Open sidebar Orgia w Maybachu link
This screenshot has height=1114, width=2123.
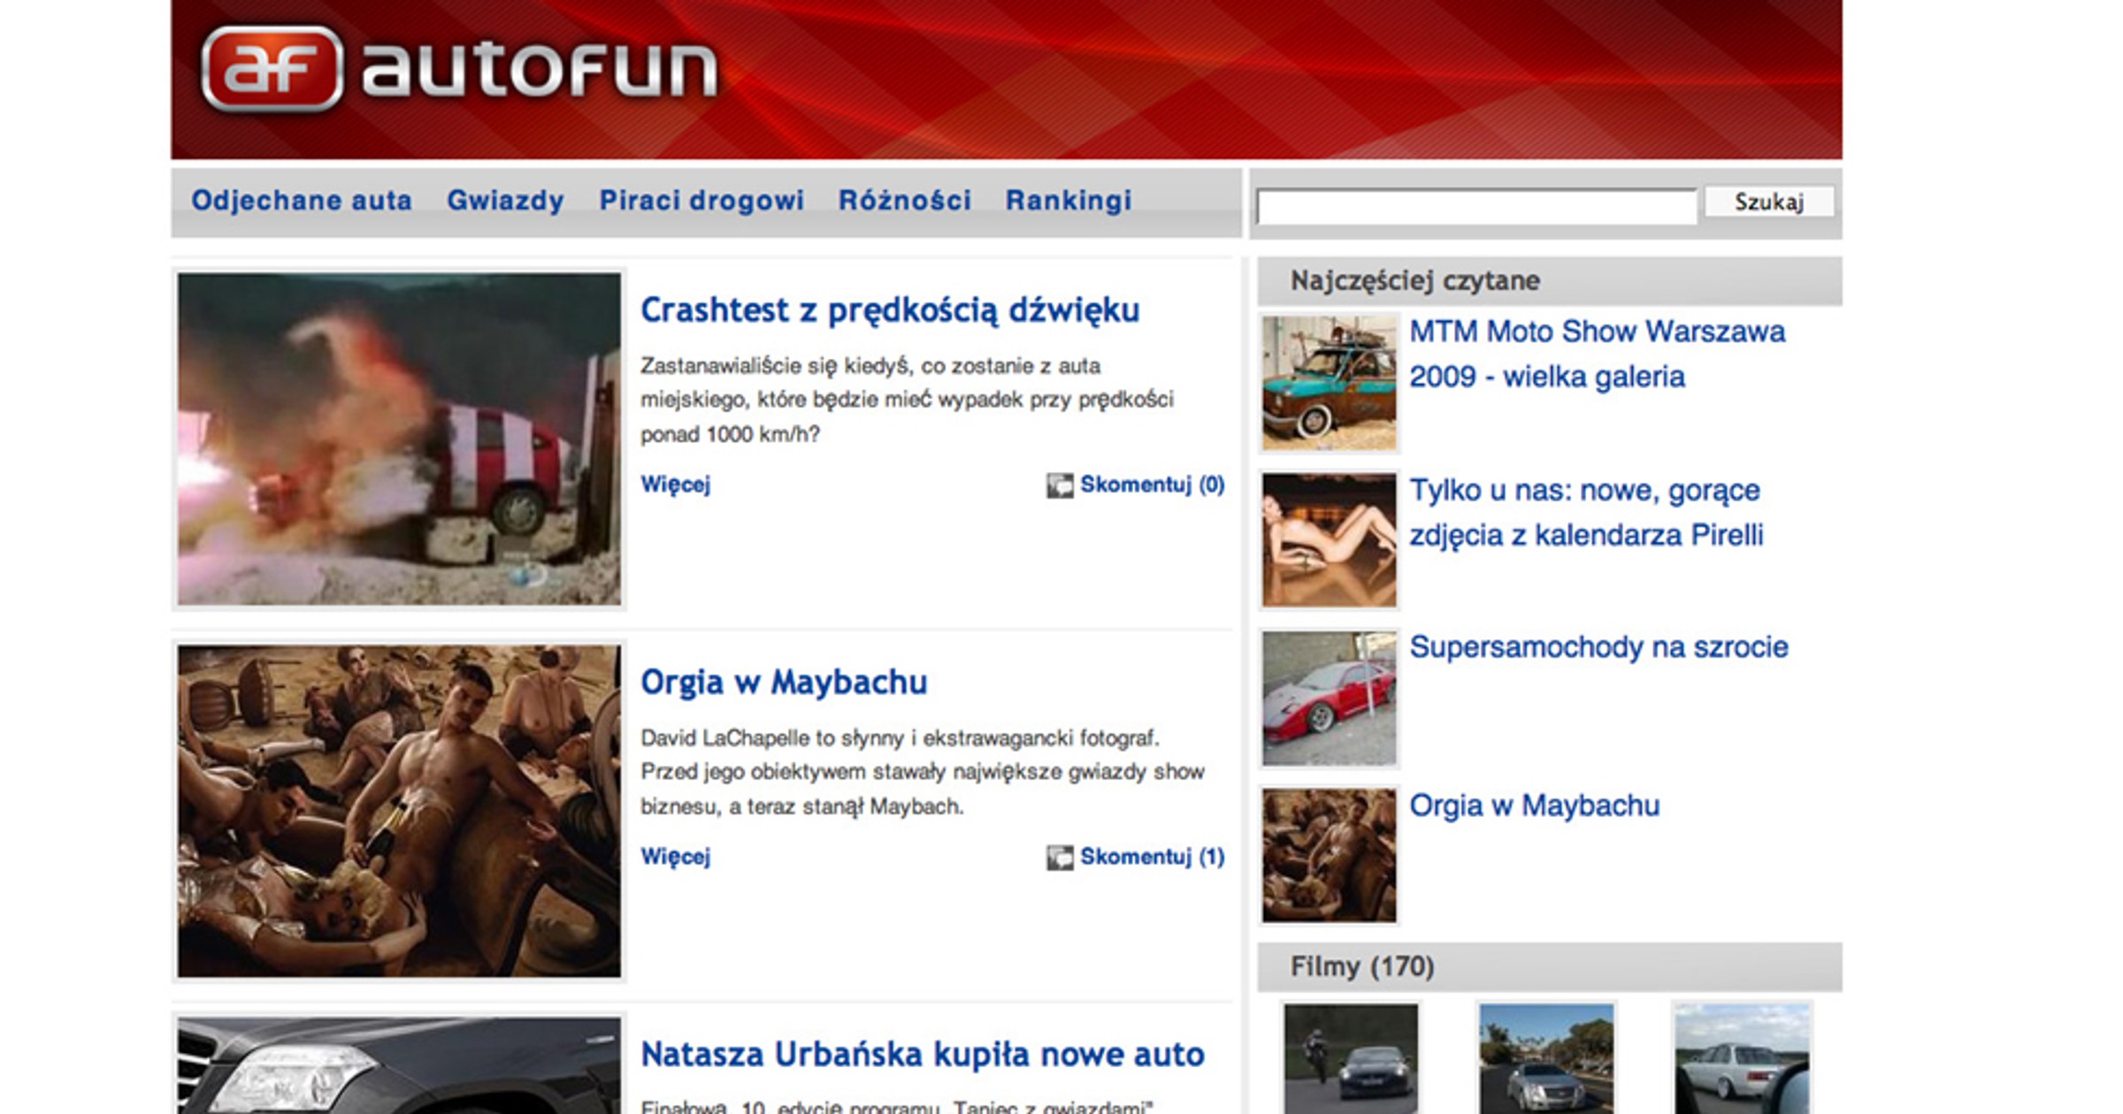pos(1534,805)
